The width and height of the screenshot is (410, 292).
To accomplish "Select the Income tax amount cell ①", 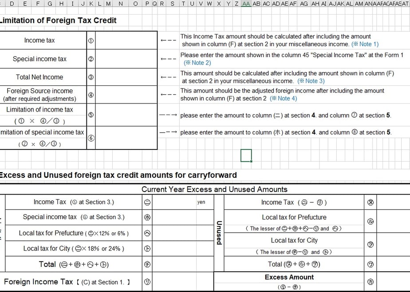I will pyautogui.click(x=126, y=40).
